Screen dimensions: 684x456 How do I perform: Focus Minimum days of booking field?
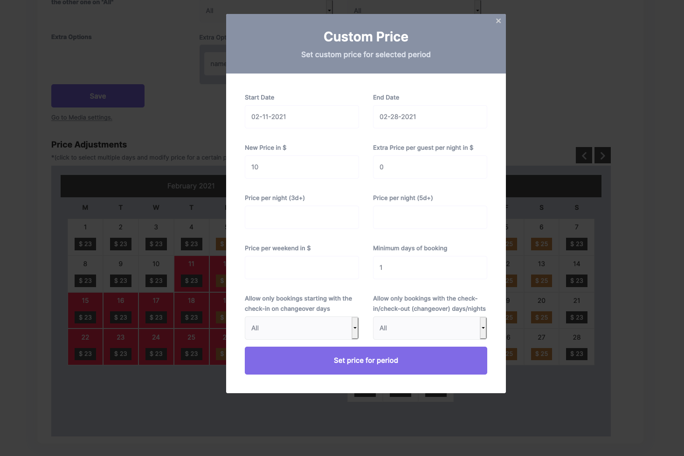(x=430, y=268)
